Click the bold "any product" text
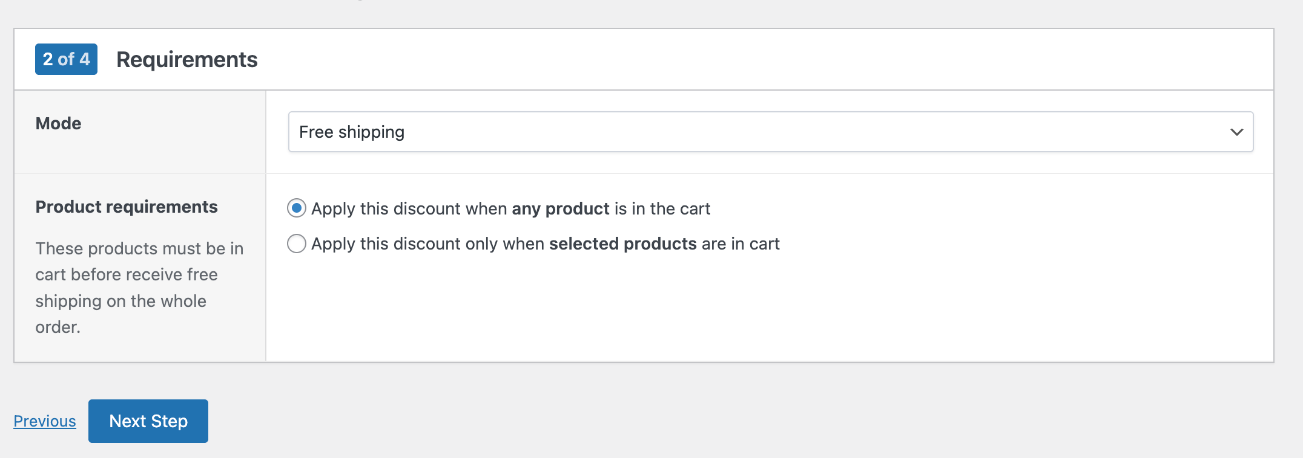Screen dimensions: 1303x458 pyautogui.click(x=561, y=208)
